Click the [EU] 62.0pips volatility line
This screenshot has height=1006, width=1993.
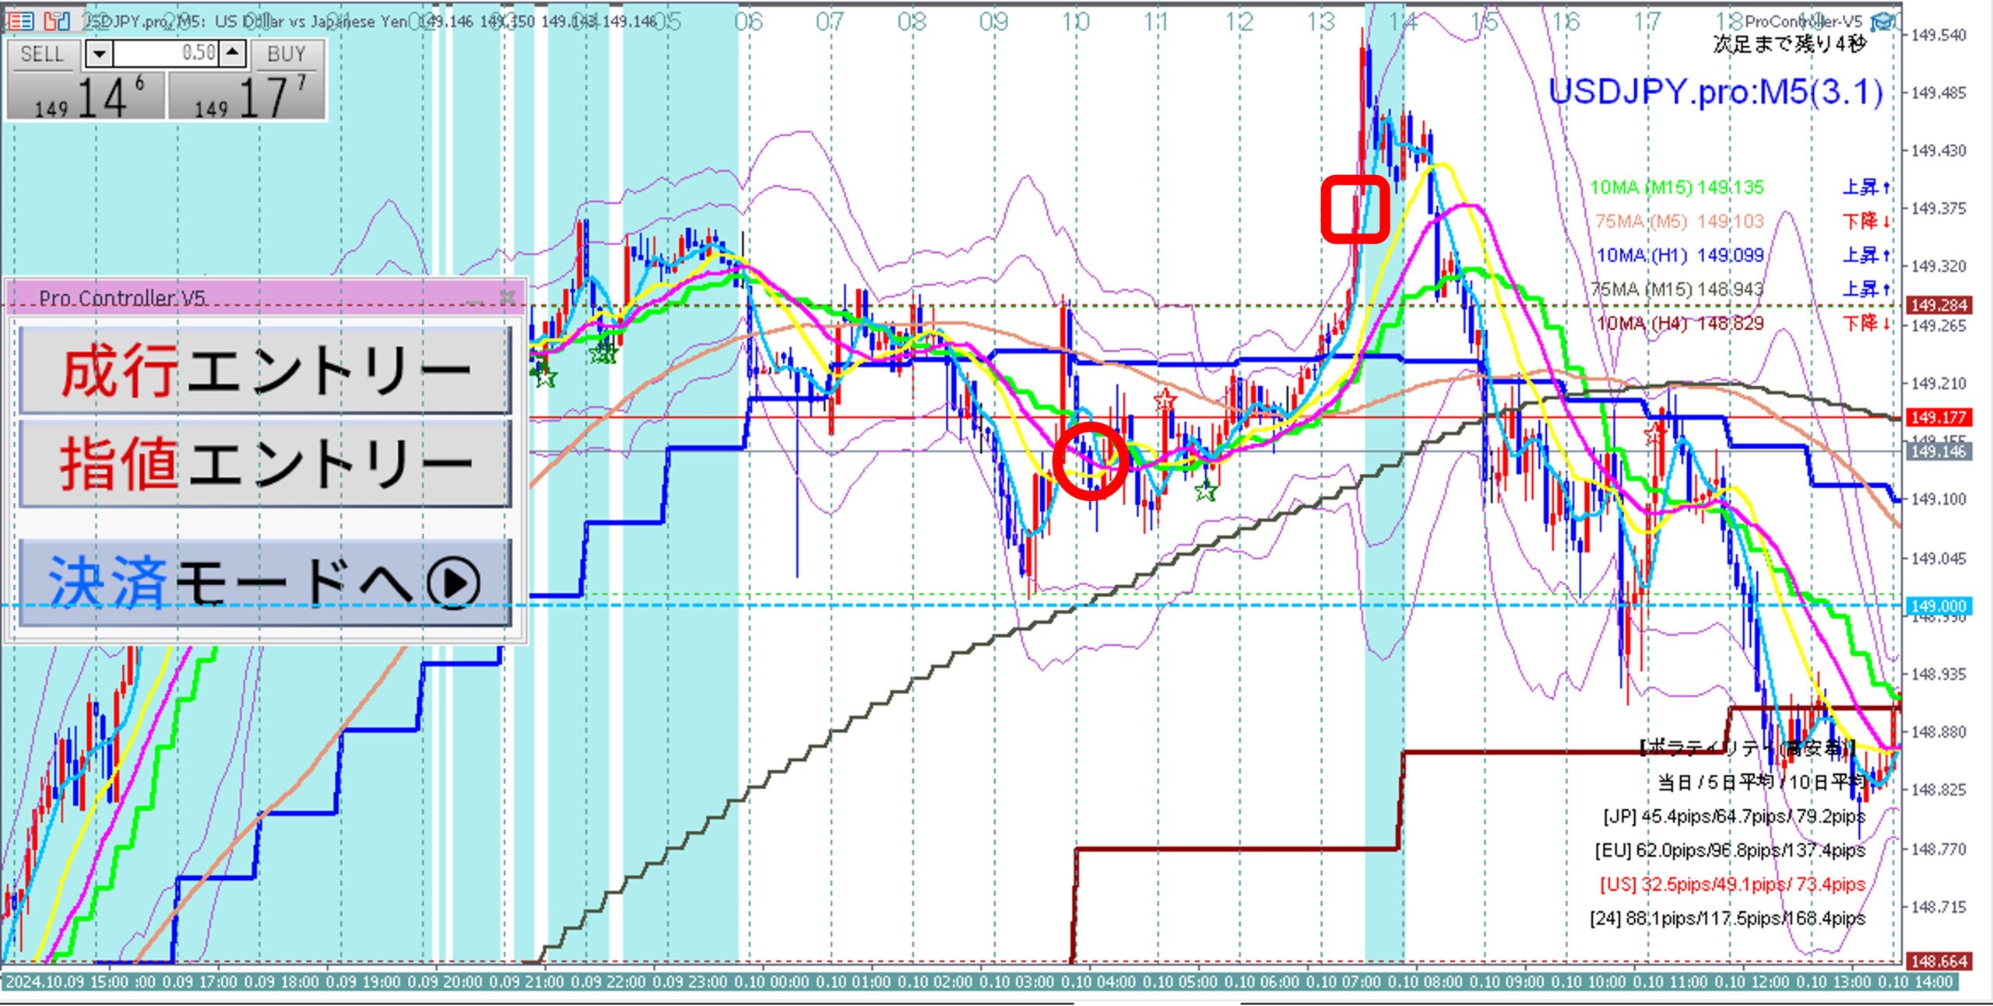1730,850
